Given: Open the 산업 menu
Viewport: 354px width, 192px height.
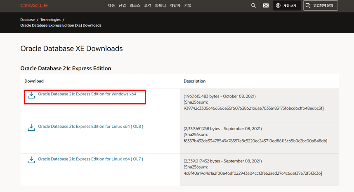Looking at the screenshot, I should [122, 5].
